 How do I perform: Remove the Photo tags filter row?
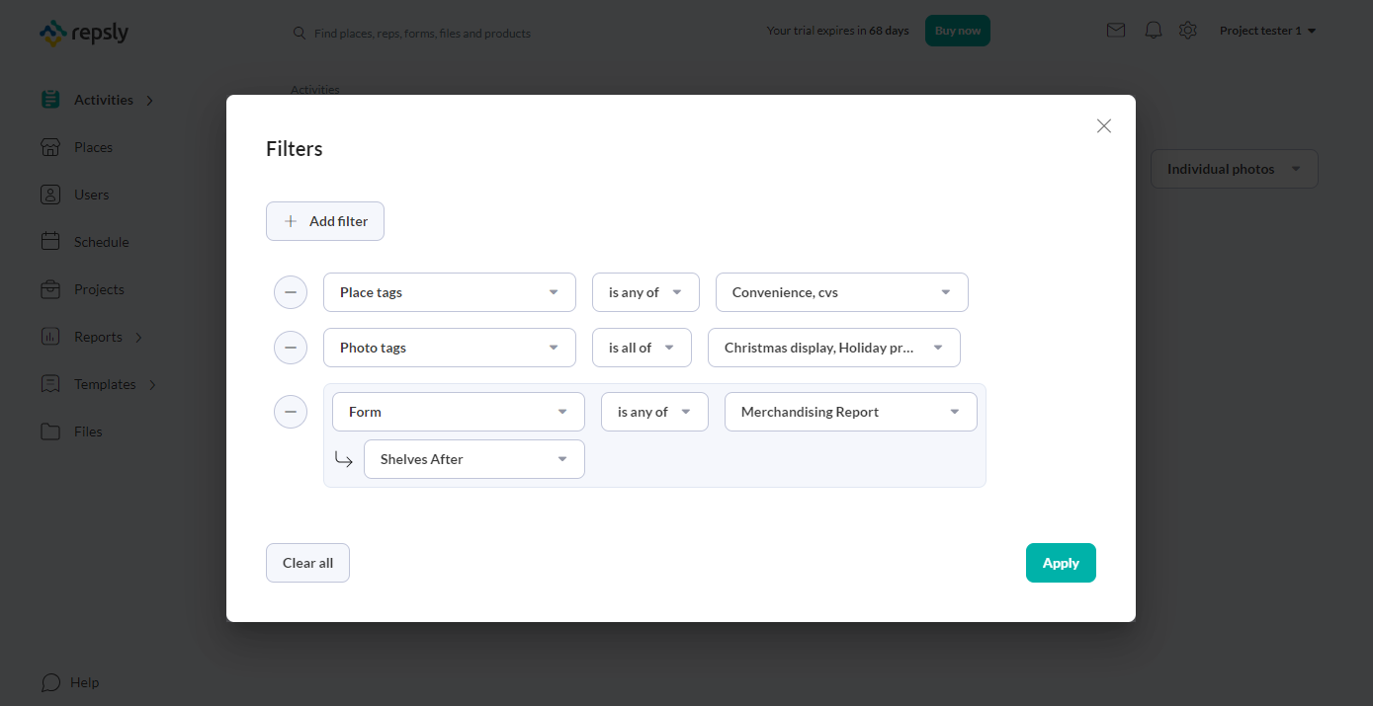click(291, 348)
